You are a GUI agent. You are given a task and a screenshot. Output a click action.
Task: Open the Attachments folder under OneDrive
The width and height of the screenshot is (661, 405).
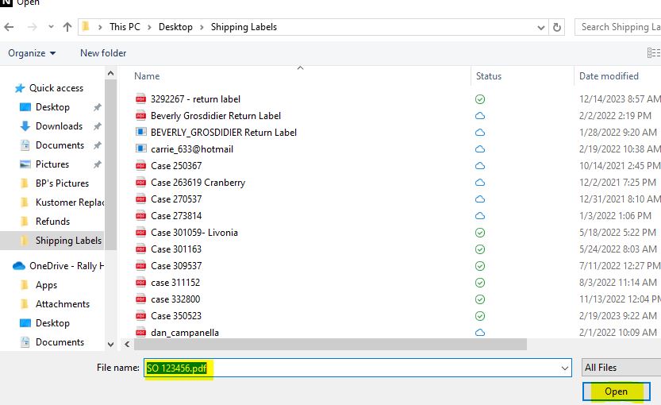coord(63,303)
